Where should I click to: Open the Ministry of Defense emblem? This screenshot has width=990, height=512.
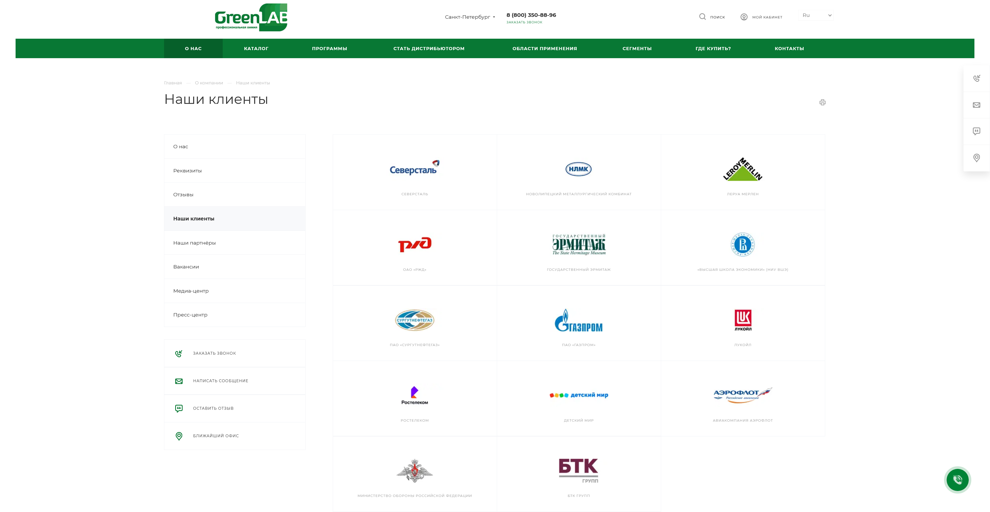[414, 470]
